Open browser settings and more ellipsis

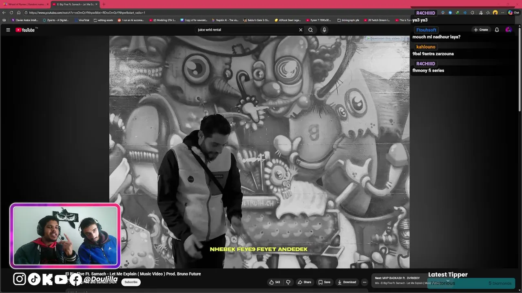coord(502,13)
